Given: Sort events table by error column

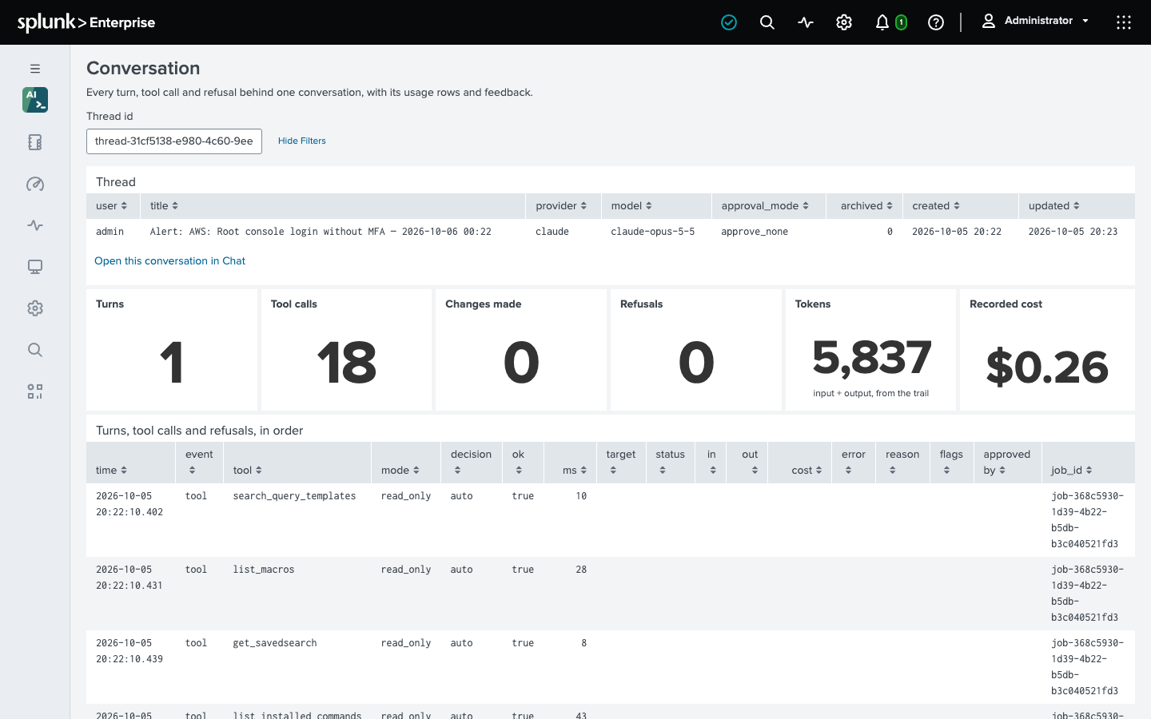Looking at the screenshot, I should pyautogui.click(x=854, y=463).
